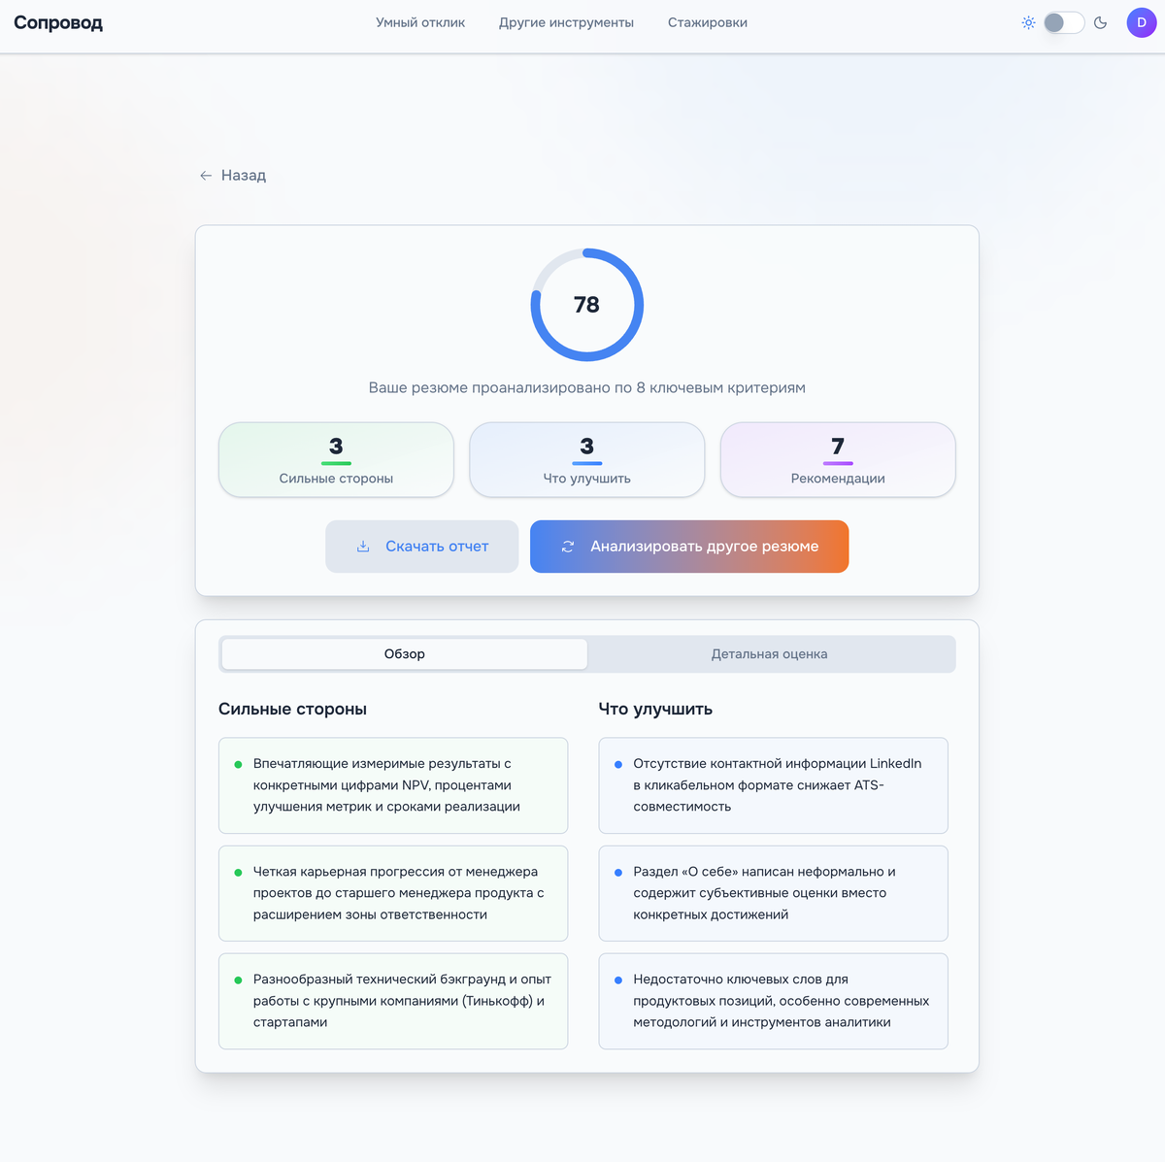Click the Что улучшить section heading
The height and width of the screenshot is (1162, 1165).
coord(655,709)
